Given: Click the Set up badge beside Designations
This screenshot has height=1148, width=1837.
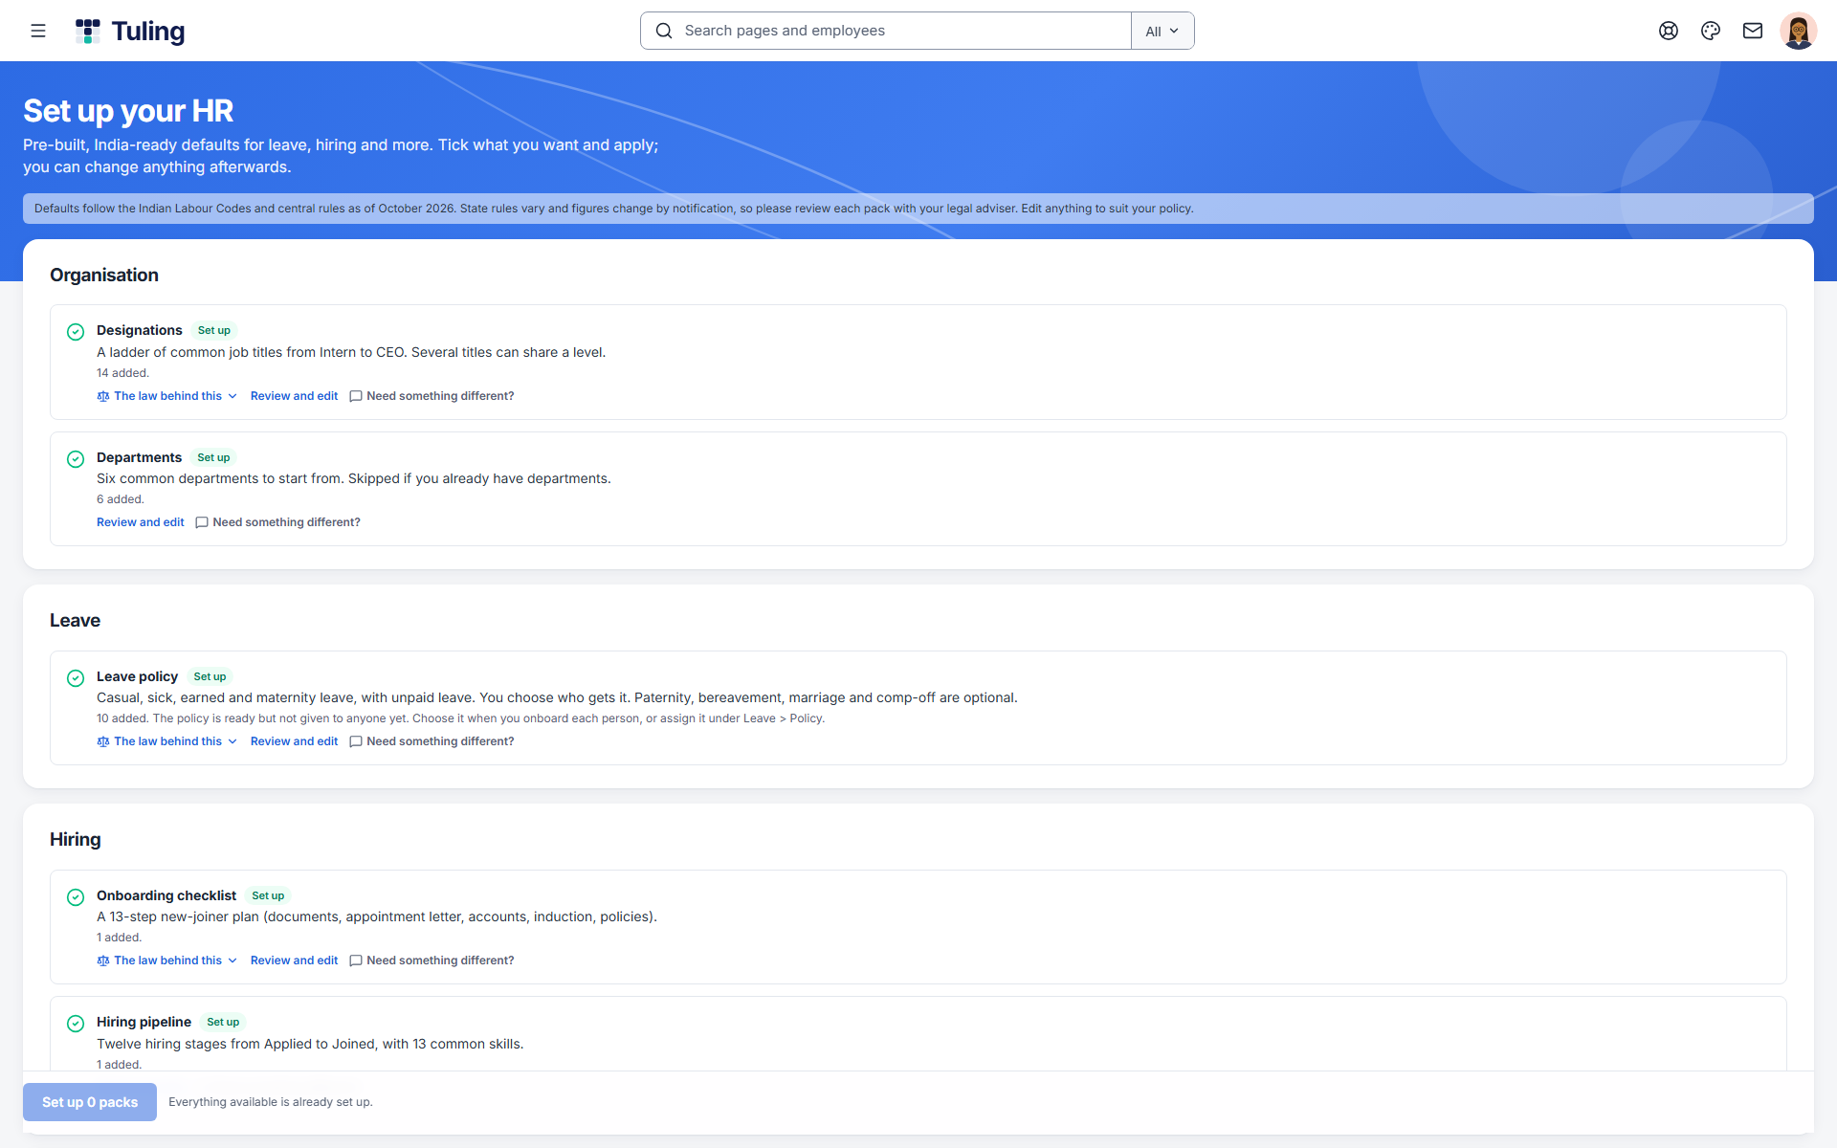Looking at the screenshot, I should 214,330.
